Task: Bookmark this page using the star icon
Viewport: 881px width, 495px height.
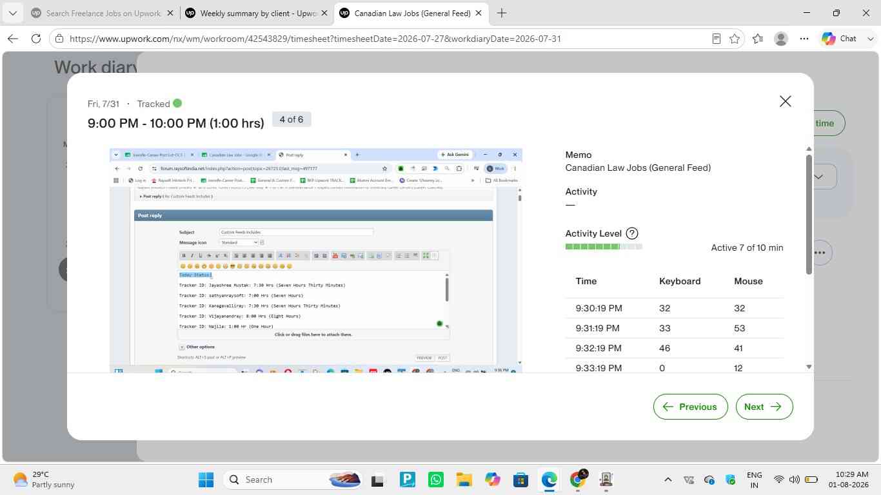Action: click(x=735, y=39)
